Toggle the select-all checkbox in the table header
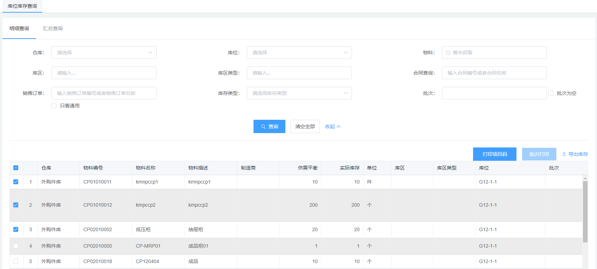The image size is (597, 269). point(16,168)
